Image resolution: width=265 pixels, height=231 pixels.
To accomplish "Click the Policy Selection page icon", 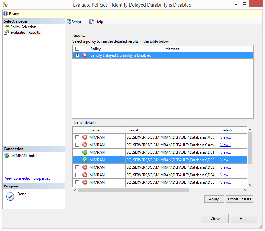I will (x=6, y=27).
